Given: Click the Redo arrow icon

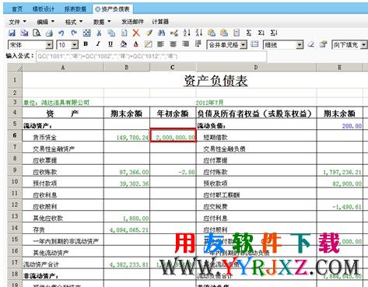Looking at the screenshot, I should tap(74, 33).
